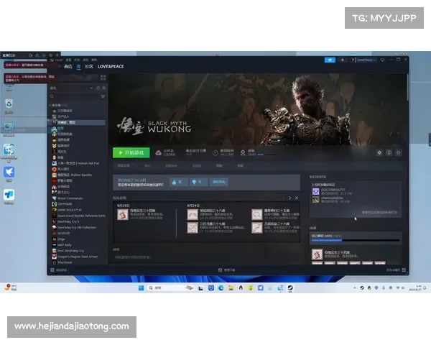Open the Library tab in Steam navigation

coord(78,67)
